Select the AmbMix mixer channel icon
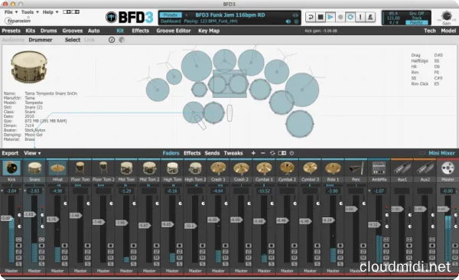Image resolution: width=459 pixels, height=280 pixels. [379, 168]
